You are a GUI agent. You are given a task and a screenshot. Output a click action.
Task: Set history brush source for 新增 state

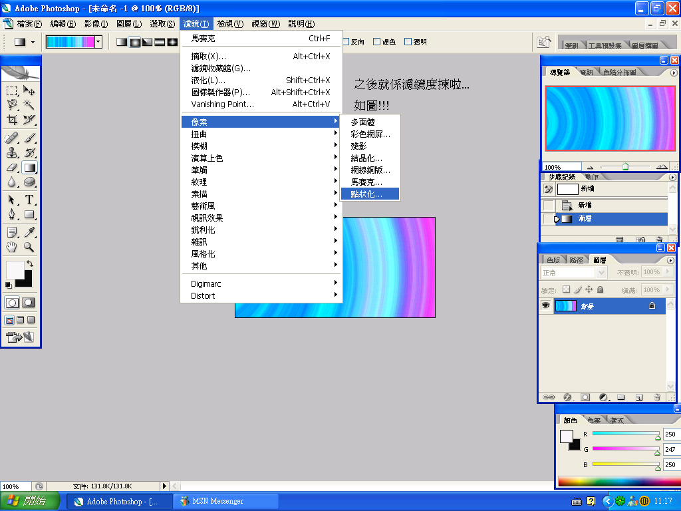pyautogui.click(x=549, y=205)
